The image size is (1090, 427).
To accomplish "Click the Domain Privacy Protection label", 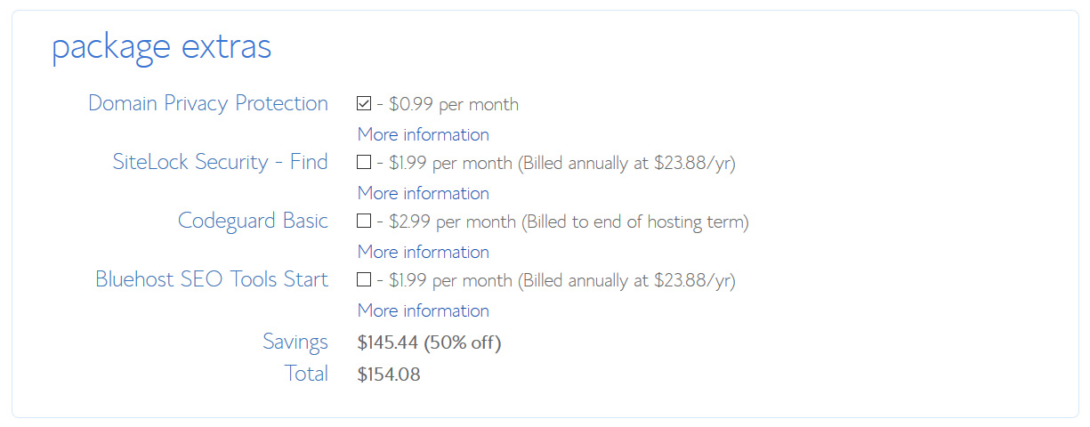I will 208,103.
